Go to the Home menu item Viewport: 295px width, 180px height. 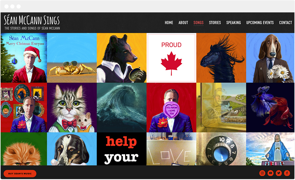click(x=169, y=23)
